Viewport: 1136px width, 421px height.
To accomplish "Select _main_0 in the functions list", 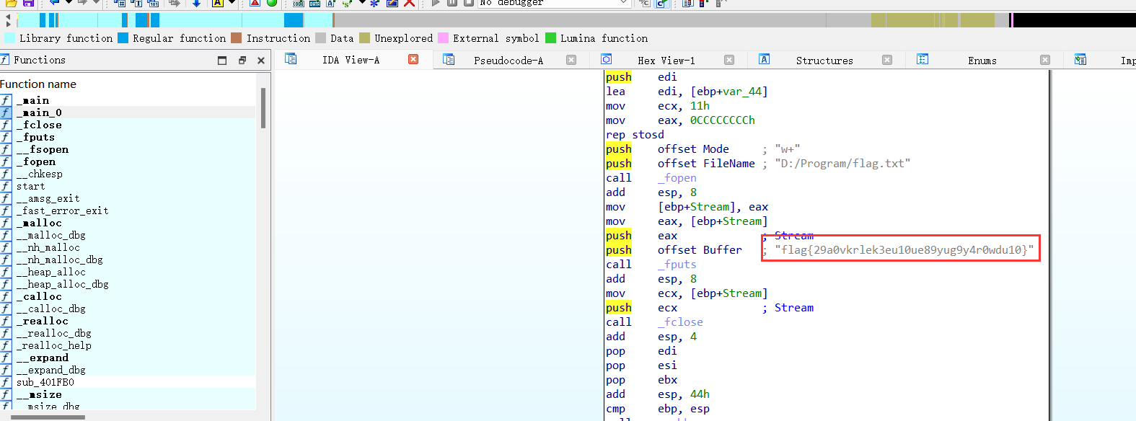I will (128, 112).
